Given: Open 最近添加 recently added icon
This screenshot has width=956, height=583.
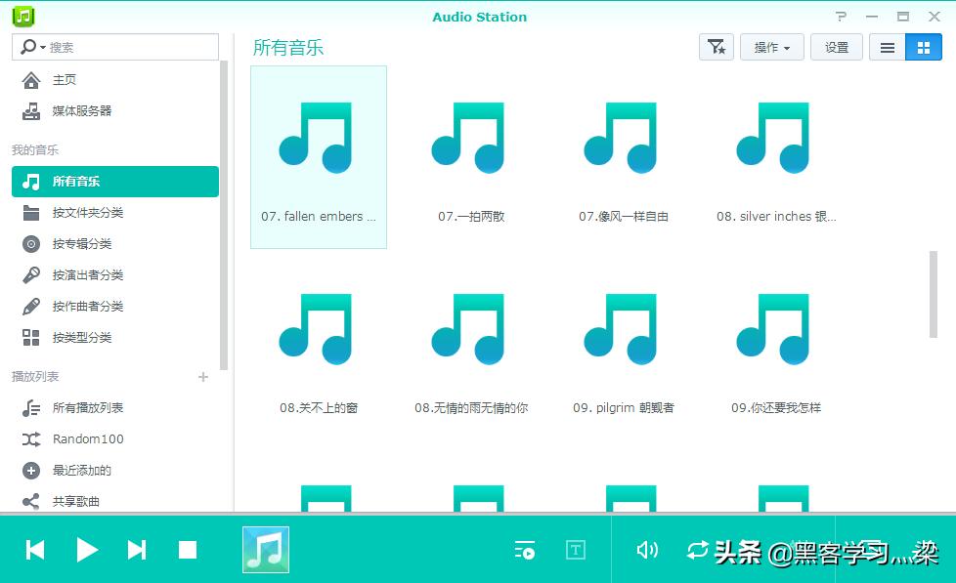Looking at the screenshot, I should coord(32,470).
